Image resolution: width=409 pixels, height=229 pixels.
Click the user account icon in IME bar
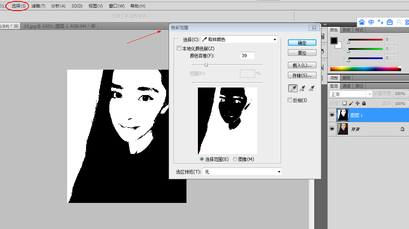(x=399, y=22)
